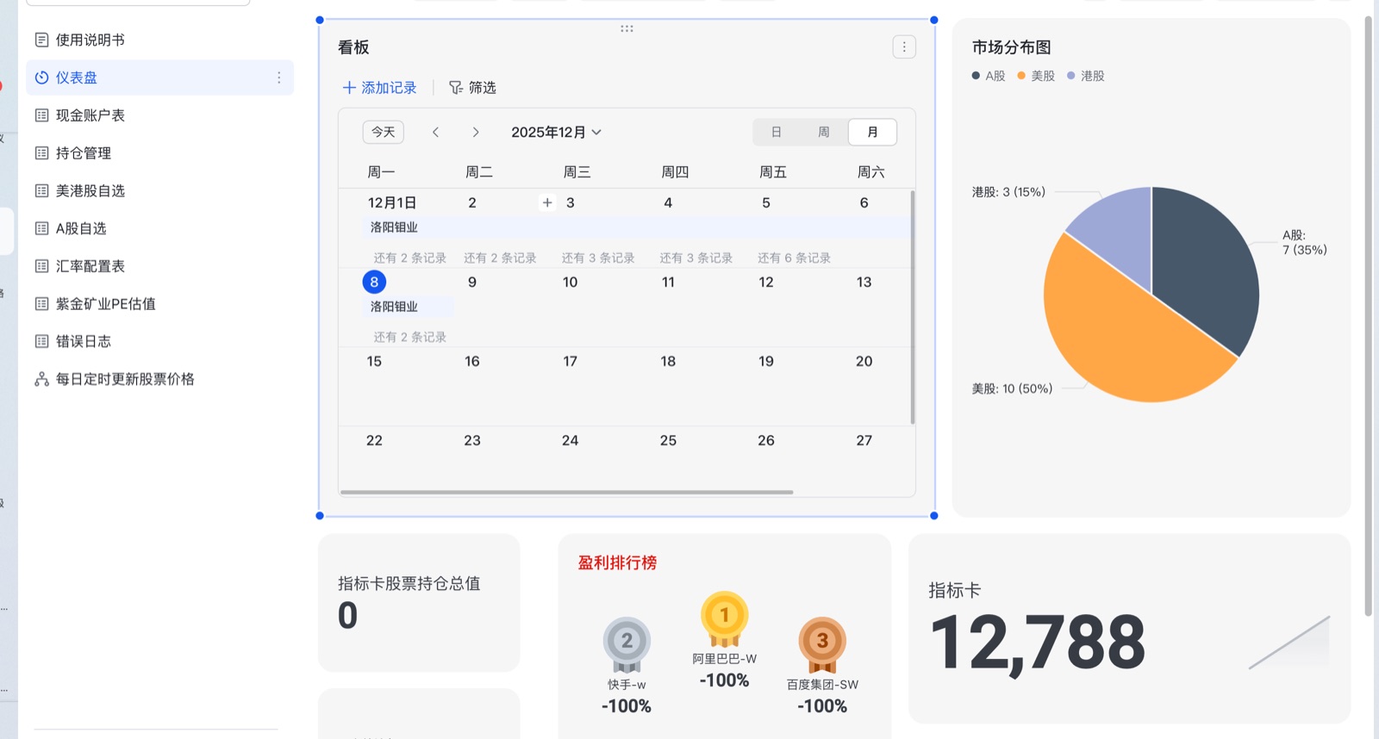Click the table icon beside A股自选
The height and width of the screenshot is (739, 1379).
point(41,228)
